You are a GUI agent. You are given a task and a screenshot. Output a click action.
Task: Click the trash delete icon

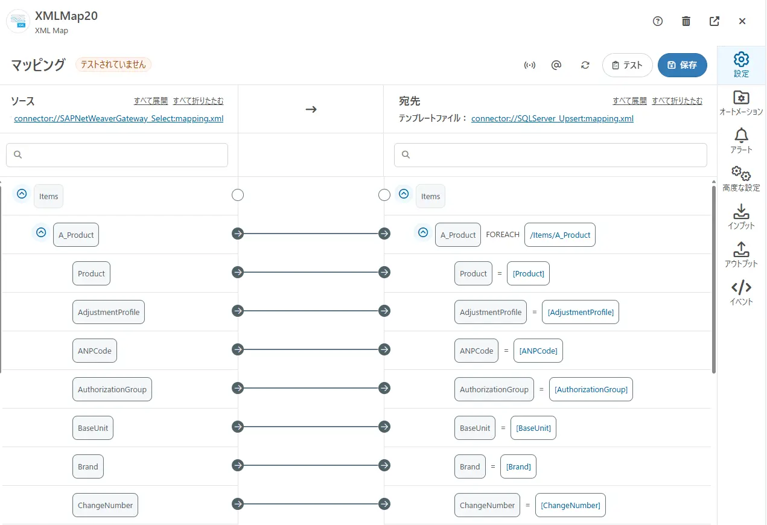(x=686, y=21)
